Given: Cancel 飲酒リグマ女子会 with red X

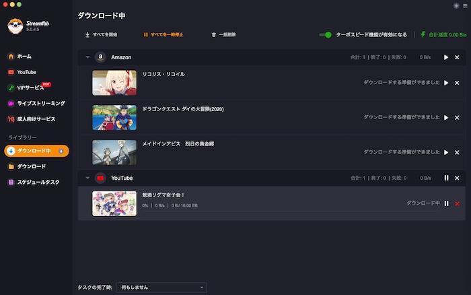Looking at the screenshot, I should tap(457, 204).
